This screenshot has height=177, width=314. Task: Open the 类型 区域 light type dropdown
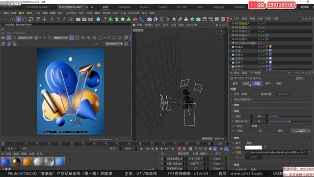coord(249,94)
